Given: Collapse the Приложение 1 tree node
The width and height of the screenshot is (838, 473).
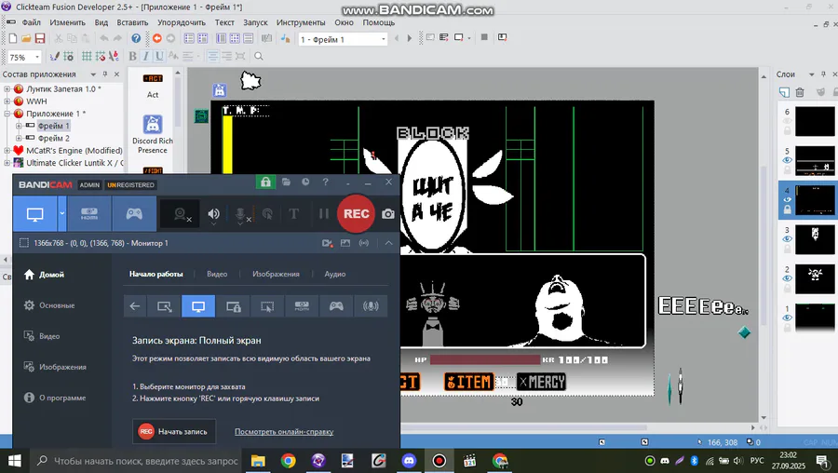Looking at the screenshot, I should 7,114.
